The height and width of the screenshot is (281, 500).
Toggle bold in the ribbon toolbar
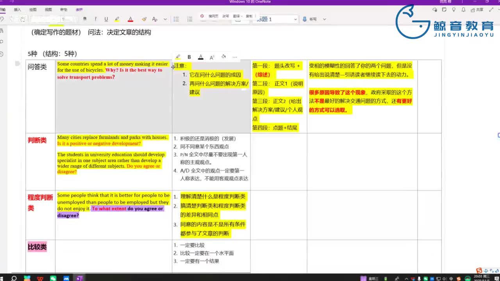tap(85, 19)
